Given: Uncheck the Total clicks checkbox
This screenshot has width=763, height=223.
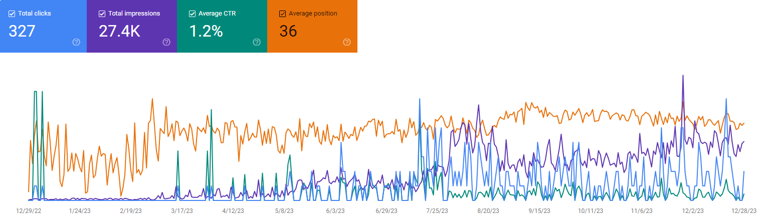Looking at the screenshot, I should click(12, 14).
